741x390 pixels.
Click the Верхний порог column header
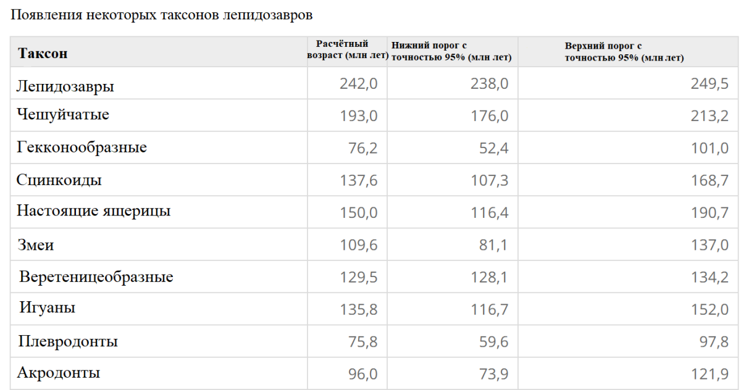pos(628,52)
